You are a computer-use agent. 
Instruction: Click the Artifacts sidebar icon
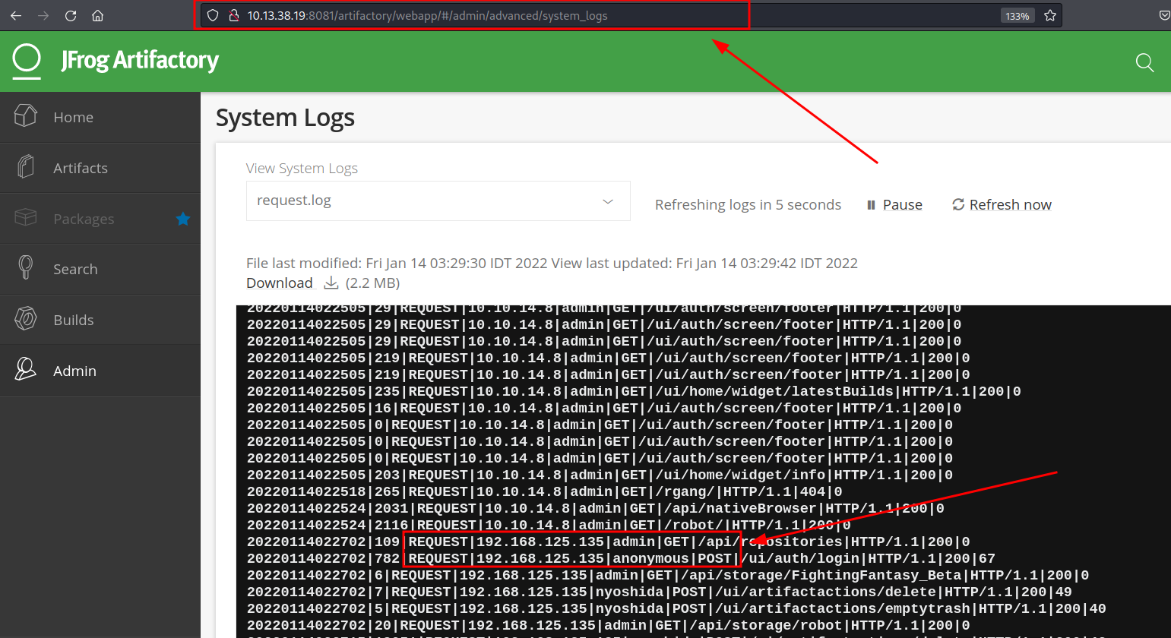click(x=26, y=166)
